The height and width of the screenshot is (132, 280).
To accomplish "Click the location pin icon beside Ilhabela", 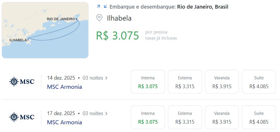I will point(99,18).
